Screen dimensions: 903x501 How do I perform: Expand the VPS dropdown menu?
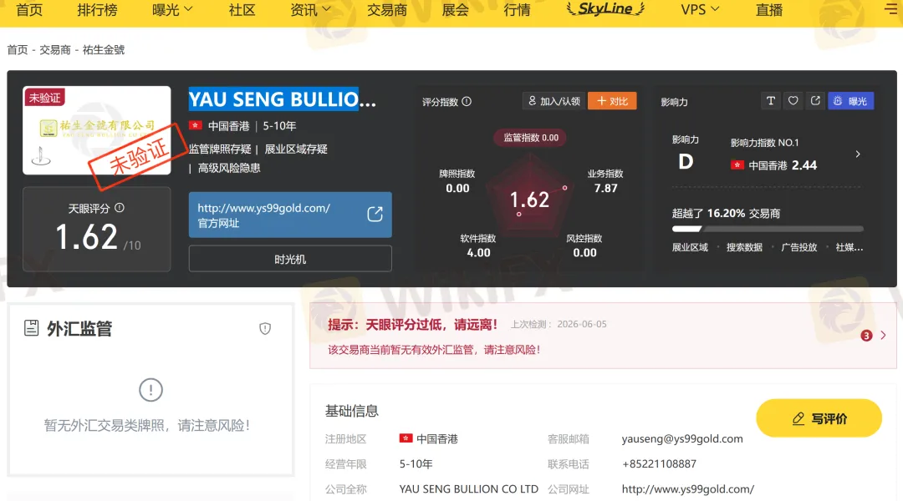coord(700,10)
